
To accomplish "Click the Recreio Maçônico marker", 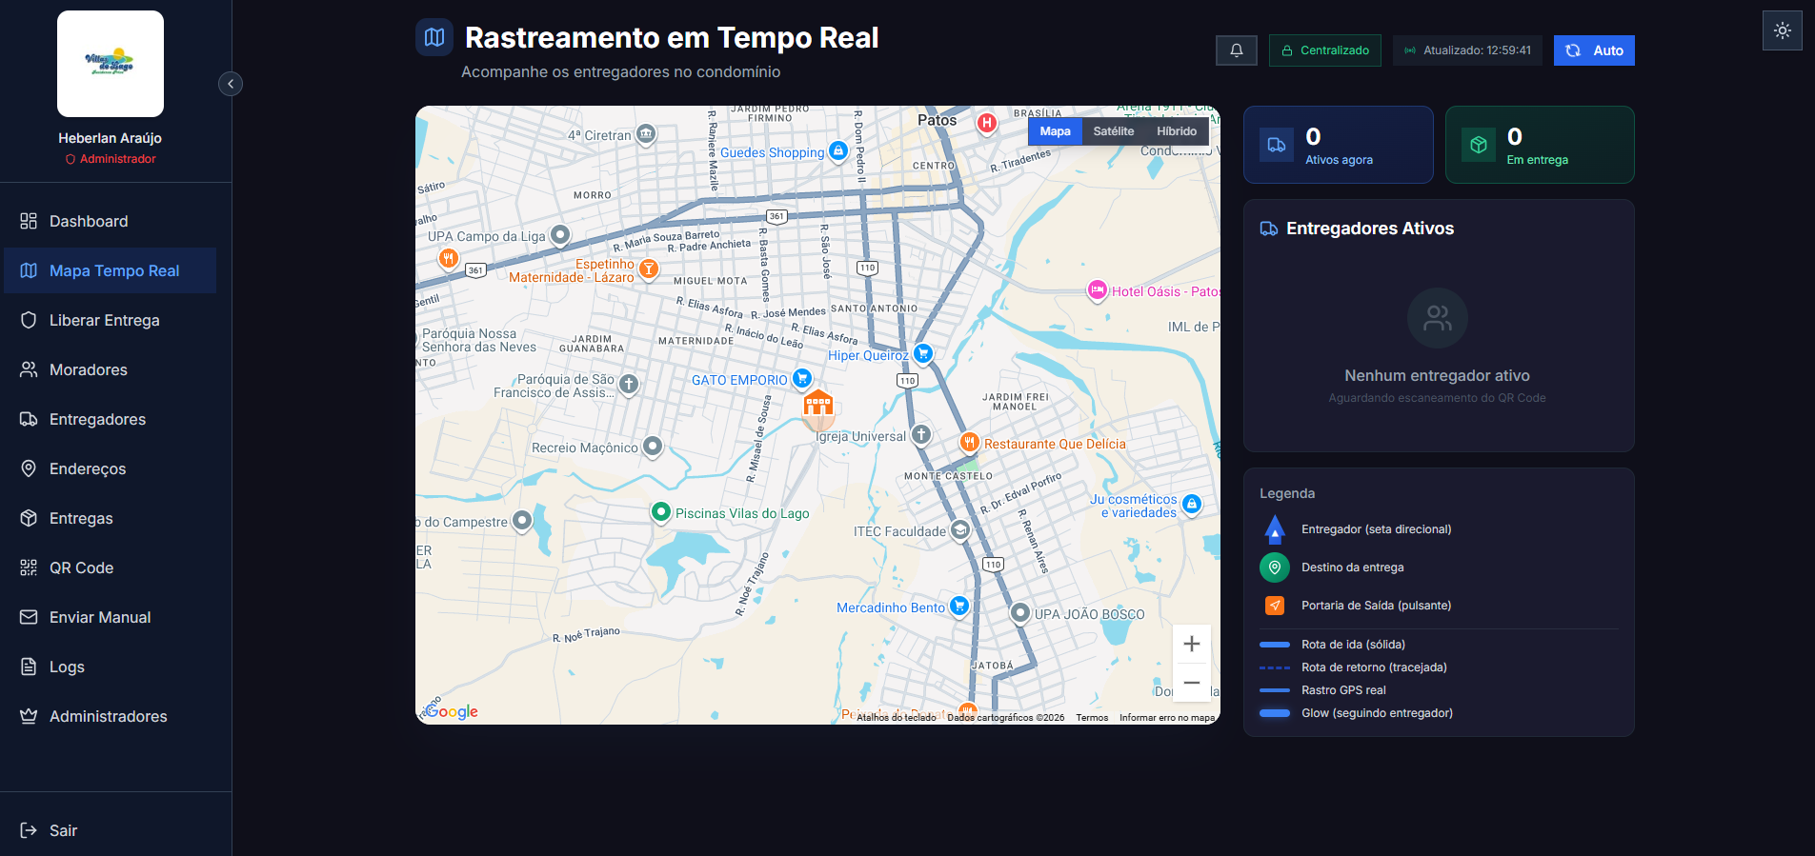I will pyautogui.click(x=653, y=446).
